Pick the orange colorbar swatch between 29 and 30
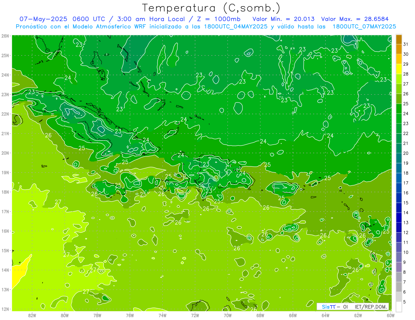Screen dimensions: 415x320 [x=399, y=59]
